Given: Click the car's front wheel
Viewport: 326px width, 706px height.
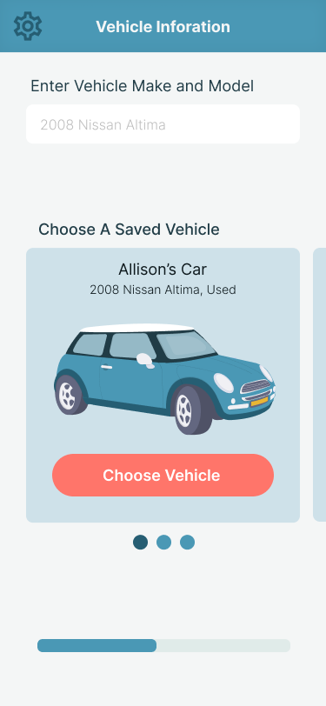Looking at the screenshot, I should 193,410.
